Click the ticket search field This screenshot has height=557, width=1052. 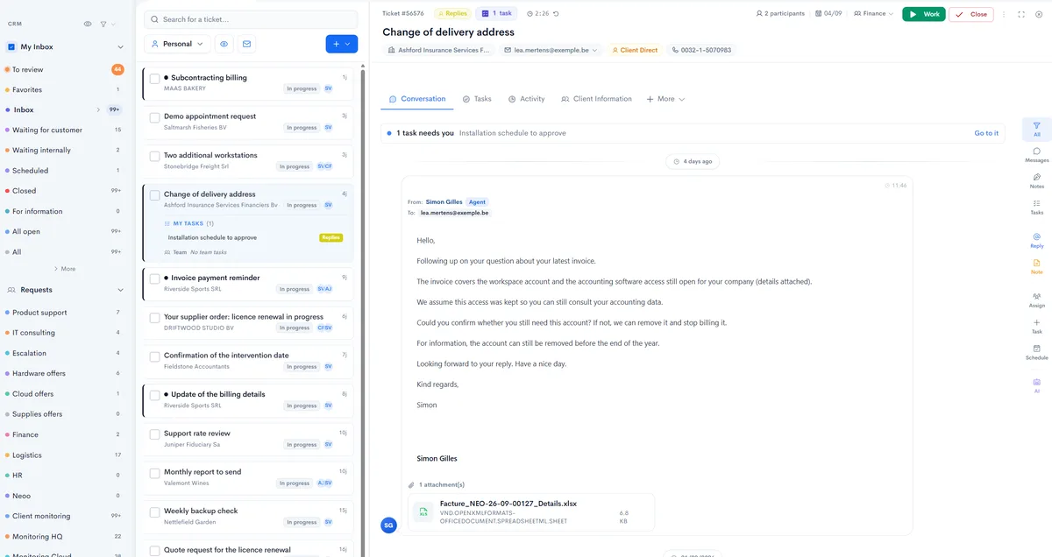pyautogui.click(x=251, y=19)
